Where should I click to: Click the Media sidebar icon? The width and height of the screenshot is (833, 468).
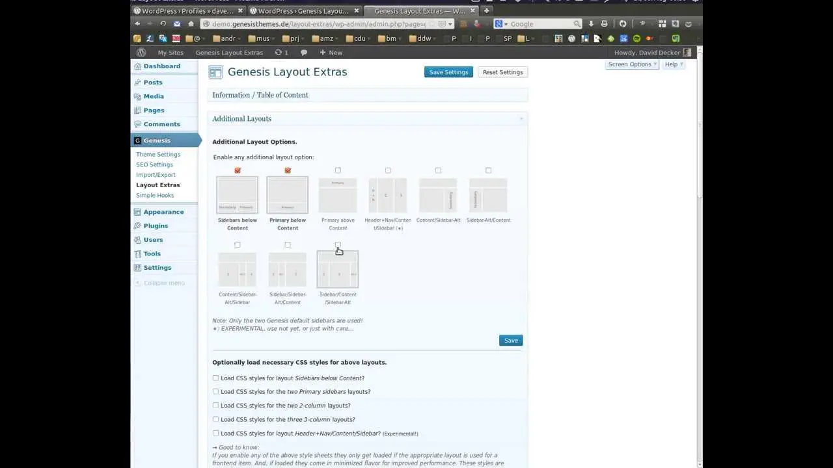point(137,96)
